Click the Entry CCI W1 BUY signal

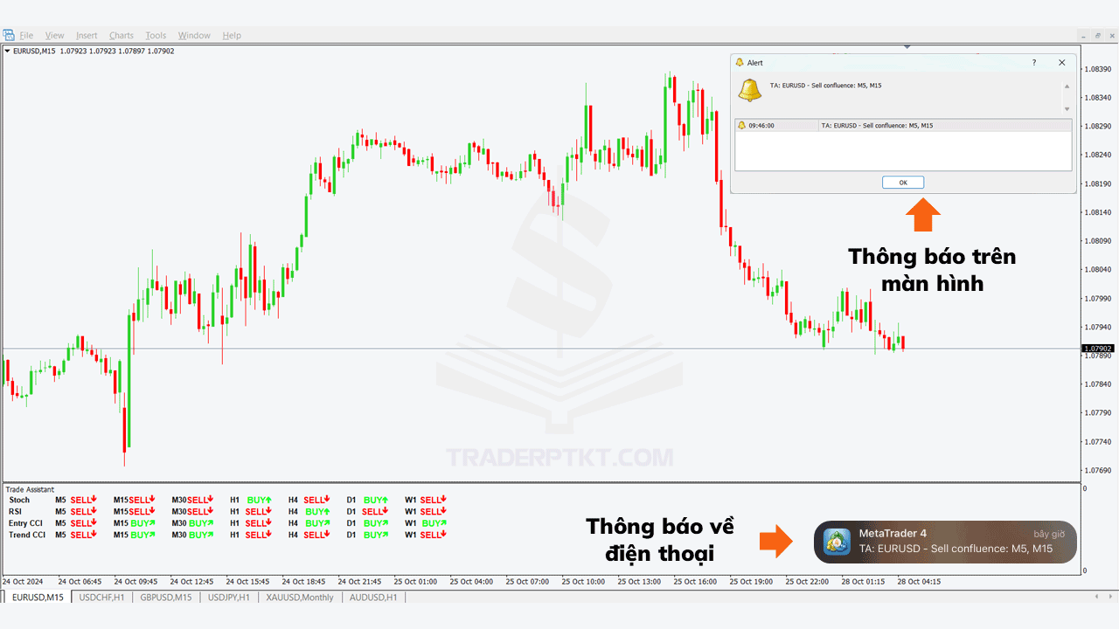click(x=434, y=523)
